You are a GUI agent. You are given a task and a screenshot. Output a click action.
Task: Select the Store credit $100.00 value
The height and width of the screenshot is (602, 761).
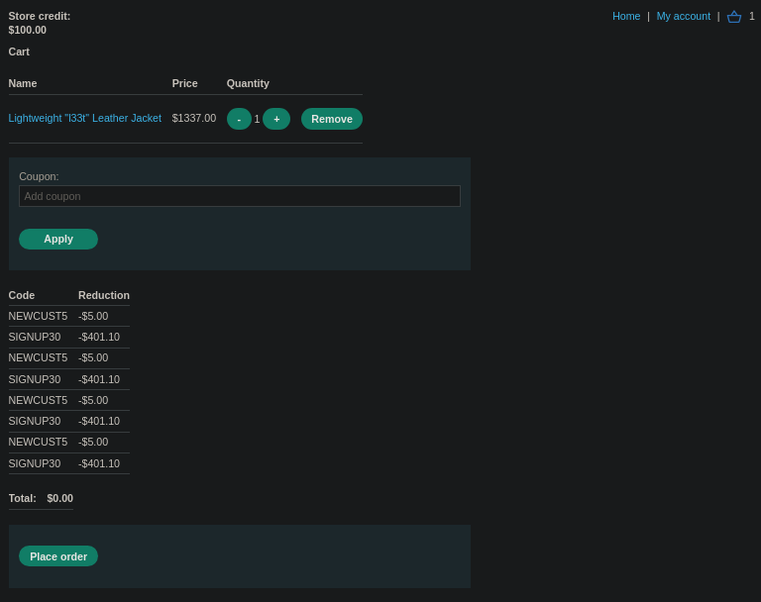point(27,30)
